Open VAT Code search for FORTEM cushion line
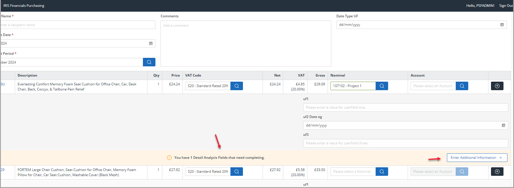The width and height of the screenshot is (514, 188). 236,172
